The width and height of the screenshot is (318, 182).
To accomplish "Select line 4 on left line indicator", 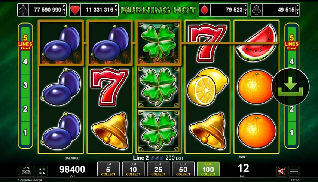I will 25,62.
